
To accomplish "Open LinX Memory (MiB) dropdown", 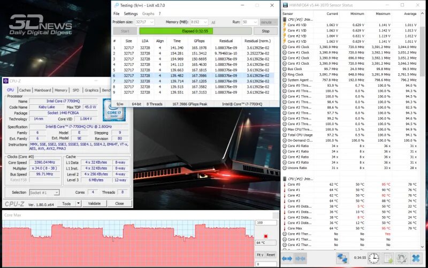I will [205, 22].
